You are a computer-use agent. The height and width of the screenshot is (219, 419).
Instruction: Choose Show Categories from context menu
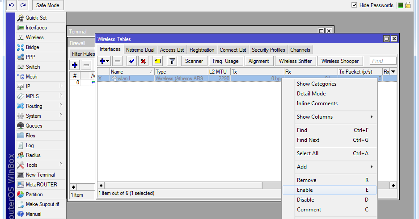tap(330, 84)
